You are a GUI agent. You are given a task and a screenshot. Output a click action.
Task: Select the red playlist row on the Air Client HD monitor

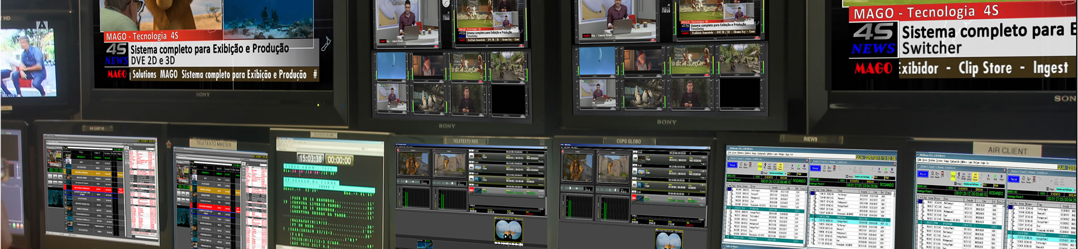click(94, 188)
